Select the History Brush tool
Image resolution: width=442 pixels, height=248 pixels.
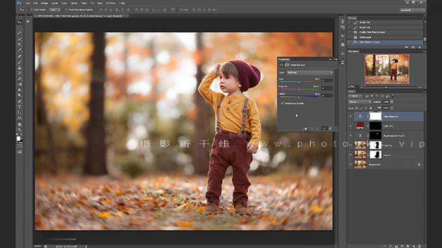click(20, 73)
